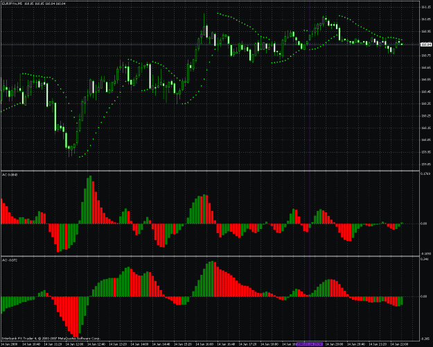Click the AC pane 0.00 zero-level label
The height and width of the screenshot is (347, 433).
[424, 223]
